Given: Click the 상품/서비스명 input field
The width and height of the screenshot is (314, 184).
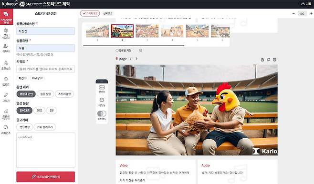Looking at the screenshot, I should click(x=46, y=31).
